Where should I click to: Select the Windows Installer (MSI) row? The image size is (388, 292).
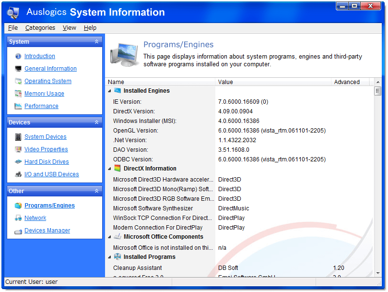point(239,121)
